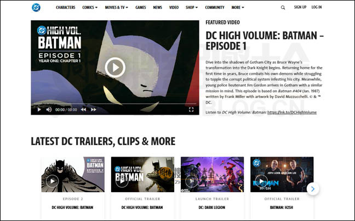Open the Batman: H2SH card title
The image size is (355, 221).
282,207
